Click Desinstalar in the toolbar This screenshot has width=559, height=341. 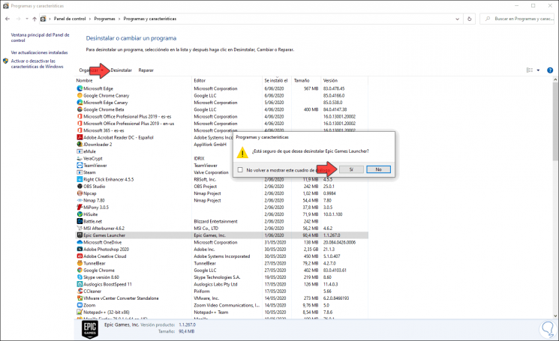click(122, 70)
